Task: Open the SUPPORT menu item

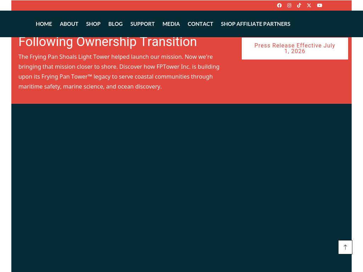Action: [143, 24]
